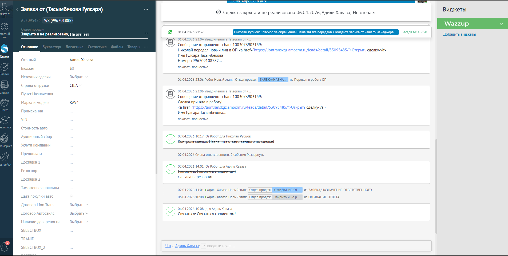The width and height of the screenshot is (508, 256).
Task: Switch to the Логистика tab
Action: click(74, 47)
